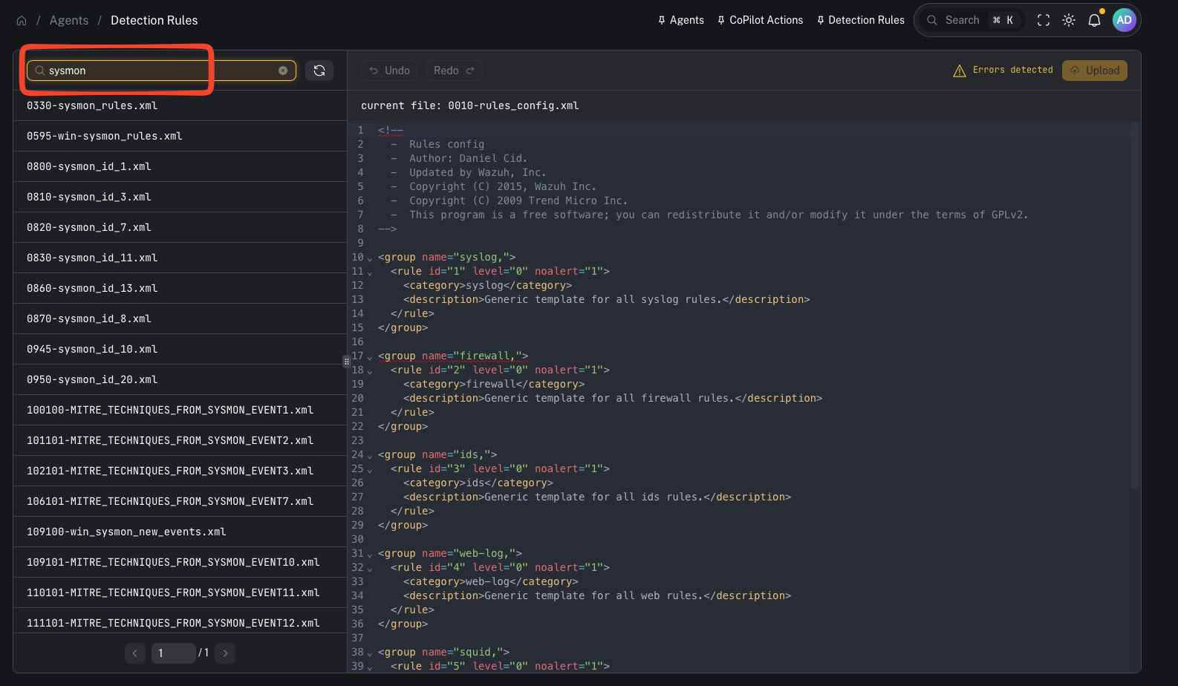The width and height of the screenshot is (1178, 686).
Task: Open the pinned CoPilot Actions tab
Action: click(760, 20)
